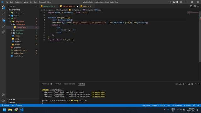Change encoding via UTF-8 indicator

[163, 105]
